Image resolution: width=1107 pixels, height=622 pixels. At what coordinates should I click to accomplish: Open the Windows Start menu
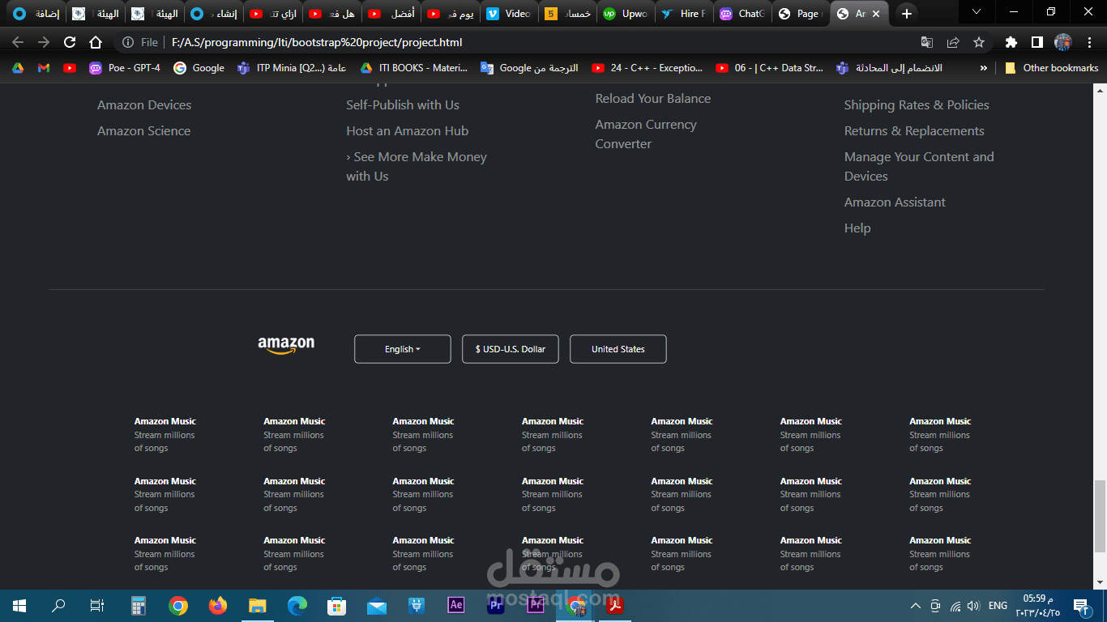pos(19,605)
